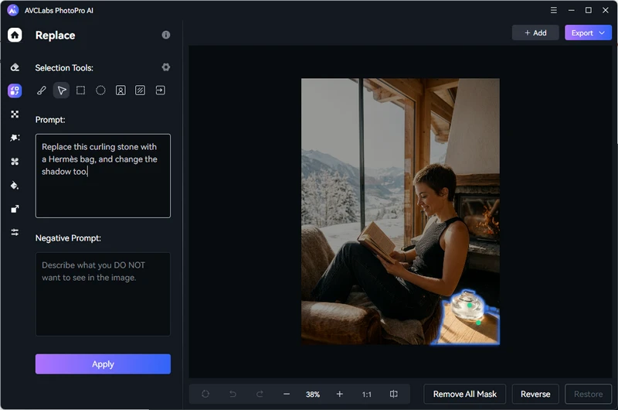The width and height of the screenshot is (618, 410).
Task: Select the portrait auto-selection tool
Action: (121, 91)
